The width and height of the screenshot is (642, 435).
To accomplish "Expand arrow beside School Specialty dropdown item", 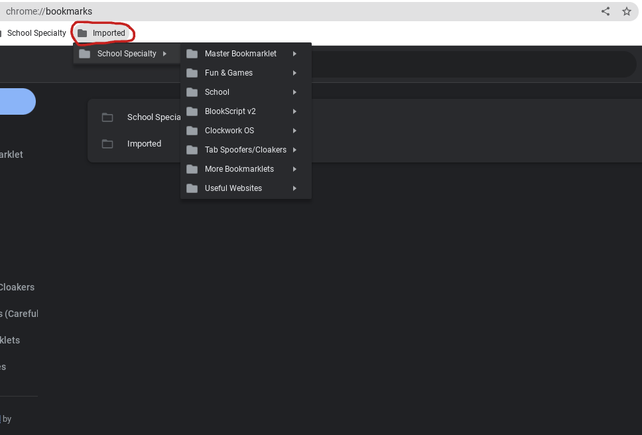I will coord(164,54).
